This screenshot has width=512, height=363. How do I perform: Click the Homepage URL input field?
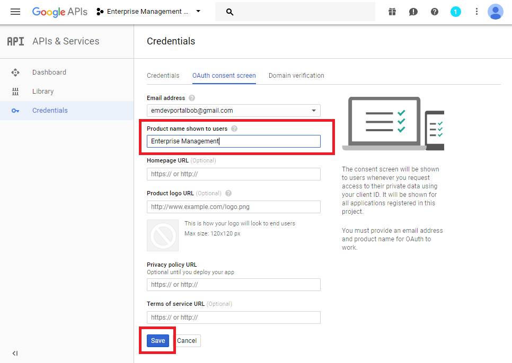point(233,174)
